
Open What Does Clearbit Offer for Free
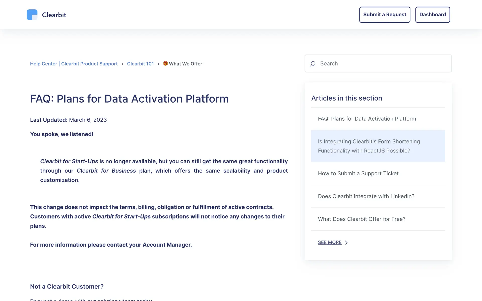click(x=361, y=219)
